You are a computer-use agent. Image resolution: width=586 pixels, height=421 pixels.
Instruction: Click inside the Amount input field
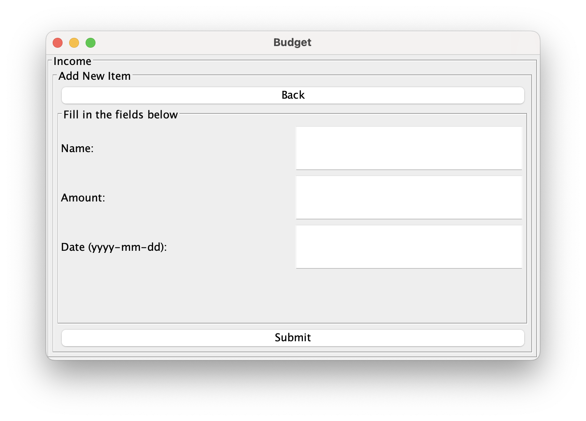click(x=409, y=197)
